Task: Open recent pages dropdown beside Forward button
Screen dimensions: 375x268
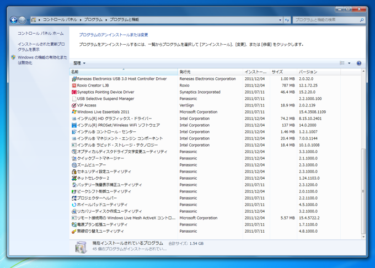Action: tap(28, 20)
